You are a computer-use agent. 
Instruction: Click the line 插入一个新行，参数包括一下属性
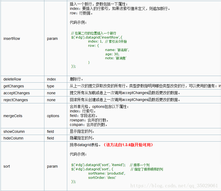[99, 4]
